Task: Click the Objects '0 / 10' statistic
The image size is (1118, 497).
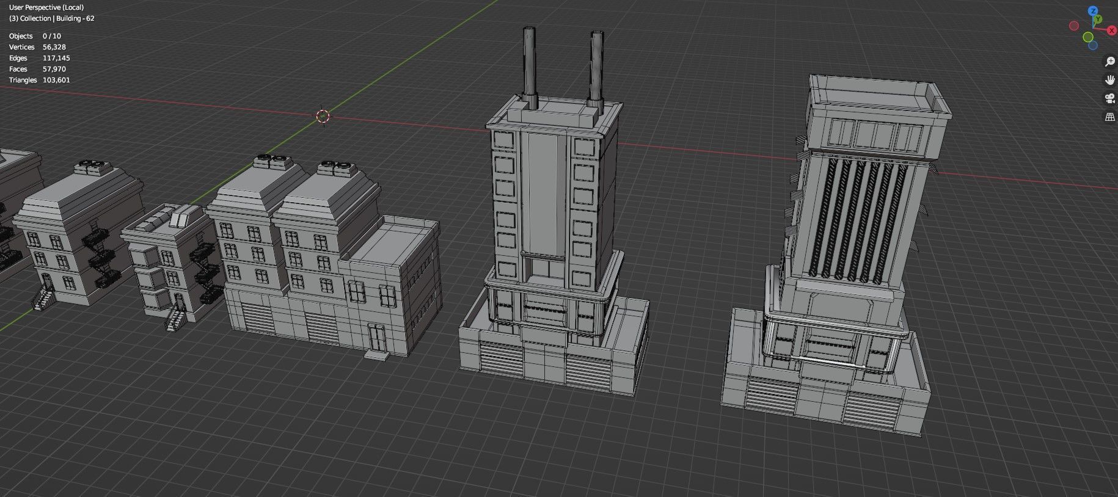Action: pos(52,36)
